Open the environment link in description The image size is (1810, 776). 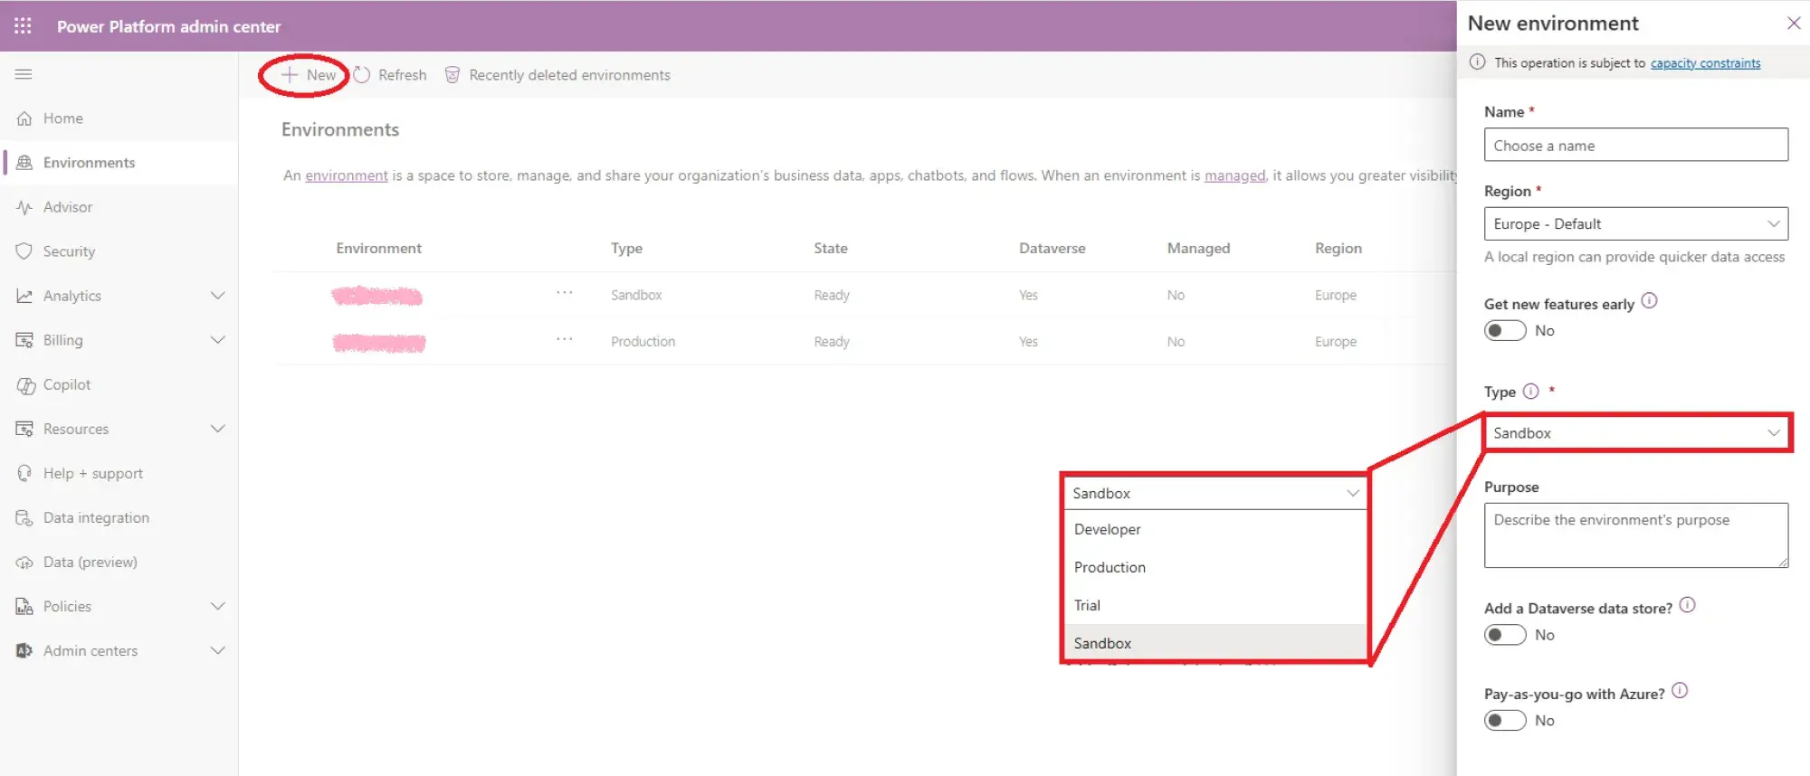[x=347, y=175]
